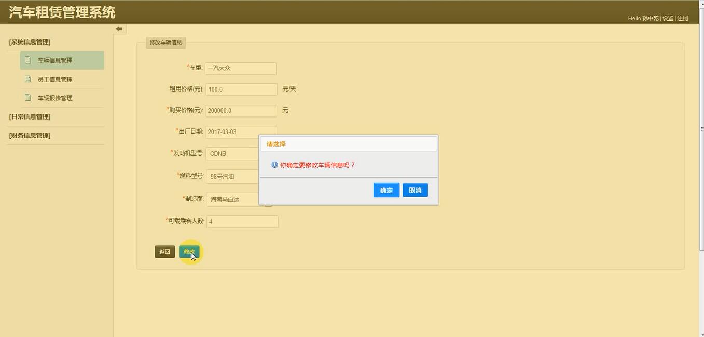The width and height of the screenshot is (704, 337).
Task: Cancel the dialog with 取消 button
Action: tap(415, 189)
